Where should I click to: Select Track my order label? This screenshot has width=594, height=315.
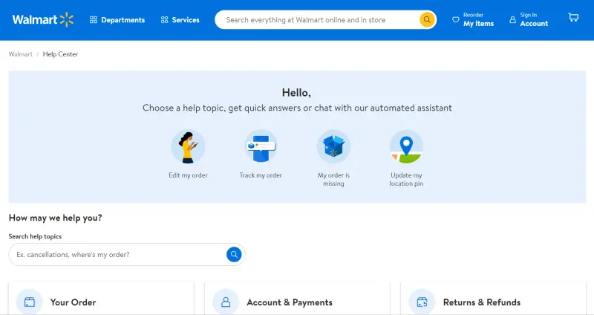(261, 175)
